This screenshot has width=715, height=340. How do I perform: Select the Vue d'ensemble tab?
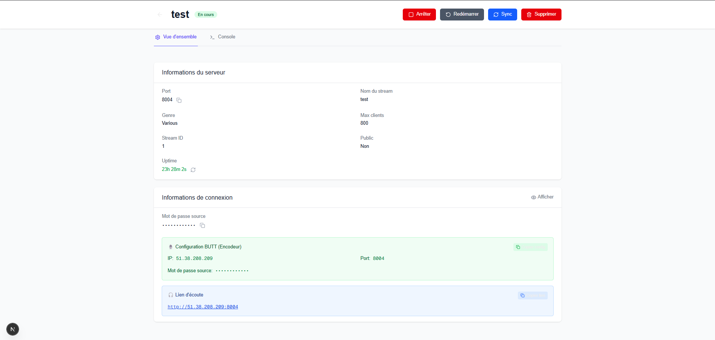176,37
